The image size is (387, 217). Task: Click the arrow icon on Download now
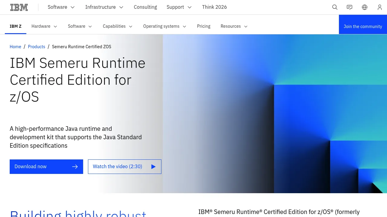(x=75, y=167)
